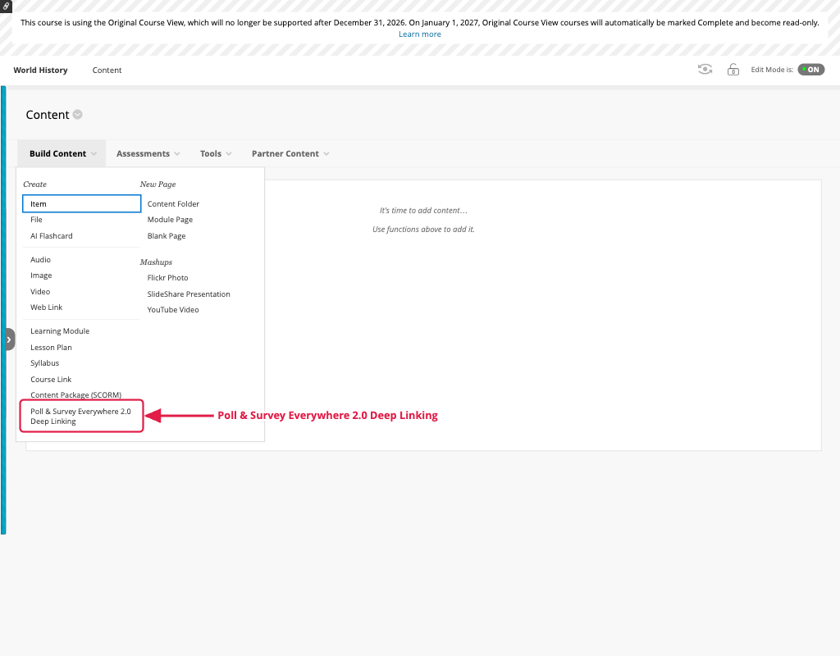Image resolution: width=840 pixels, height=656 pixels.
Task: Choose Blank Page option
Action: (167, 235)
